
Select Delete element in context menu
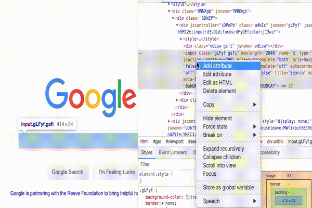pyautogui.click(x=228, y=91)
